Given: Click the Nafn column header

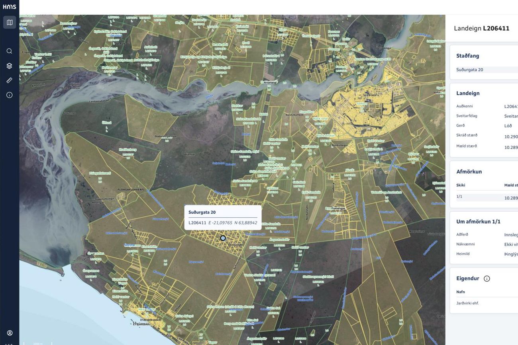Looking at the screenshot, I should pyautogui.click(x=461, y=292).
